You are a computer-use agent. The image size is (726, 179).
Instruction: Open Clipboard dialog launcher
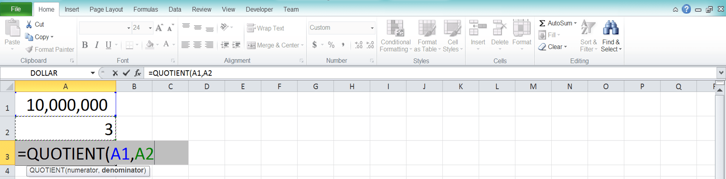coord(72,61)
